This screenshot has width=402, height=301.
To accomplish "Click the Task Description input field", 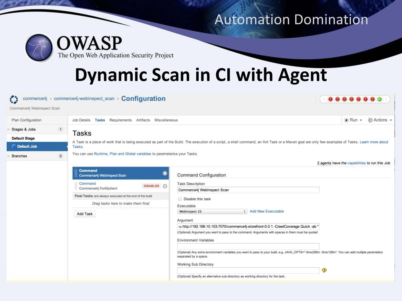I will [x=248, y=190].
